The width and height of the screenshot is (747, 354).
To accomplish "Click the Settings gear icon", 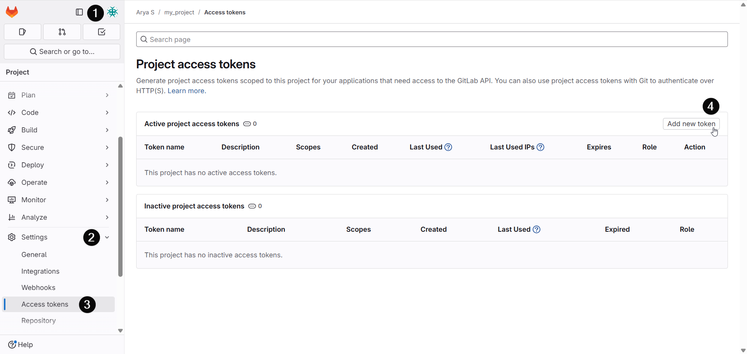I will point(12,237).
